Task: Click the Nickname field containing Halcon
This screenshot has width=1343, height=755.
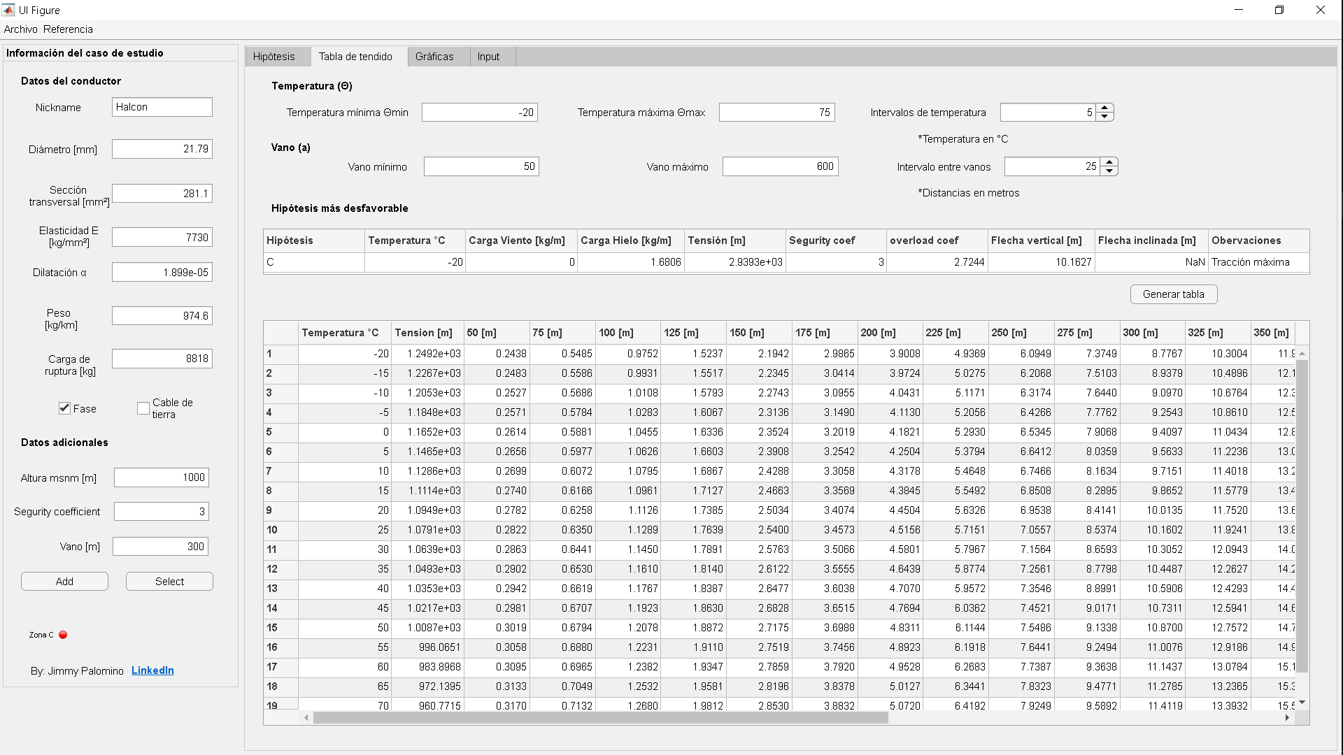Action: point(162,107)
